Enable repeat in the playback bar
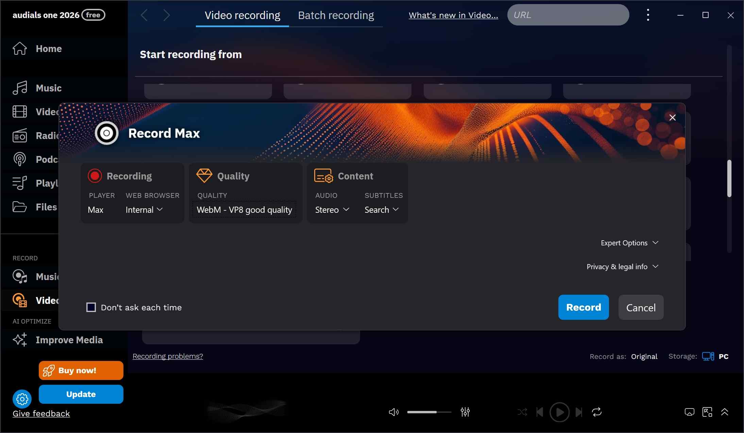The image size is (744, 433). 596,412
